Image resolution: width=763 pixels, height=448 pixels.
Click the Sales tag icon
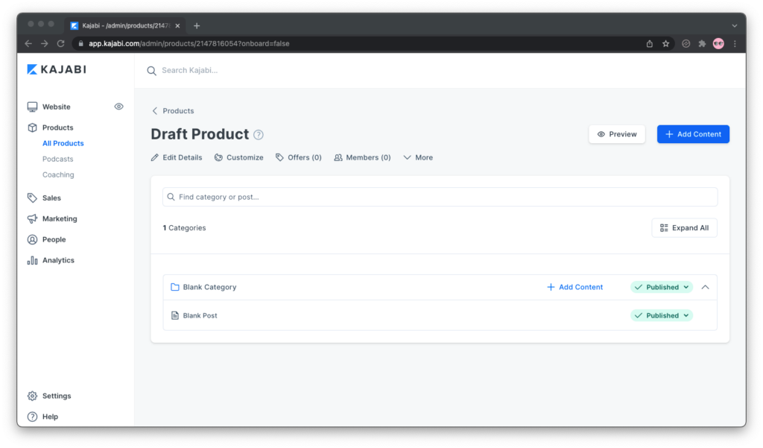click(32, 198)
